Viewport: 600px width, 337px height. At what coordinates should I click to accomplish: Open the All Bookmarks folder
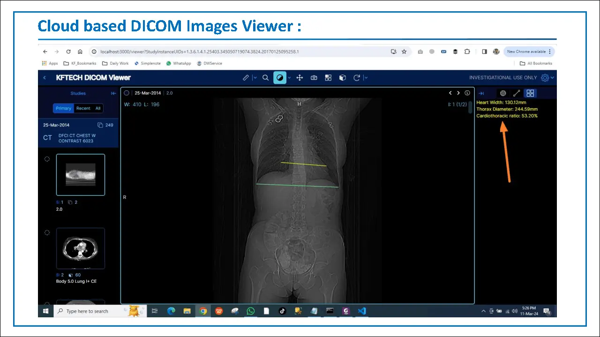click(536, 63)
